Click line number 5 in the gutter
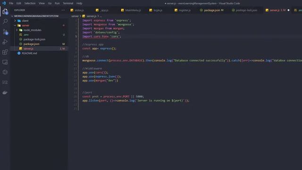The width and height of the screenshot is (302, 170). point(76,36)
